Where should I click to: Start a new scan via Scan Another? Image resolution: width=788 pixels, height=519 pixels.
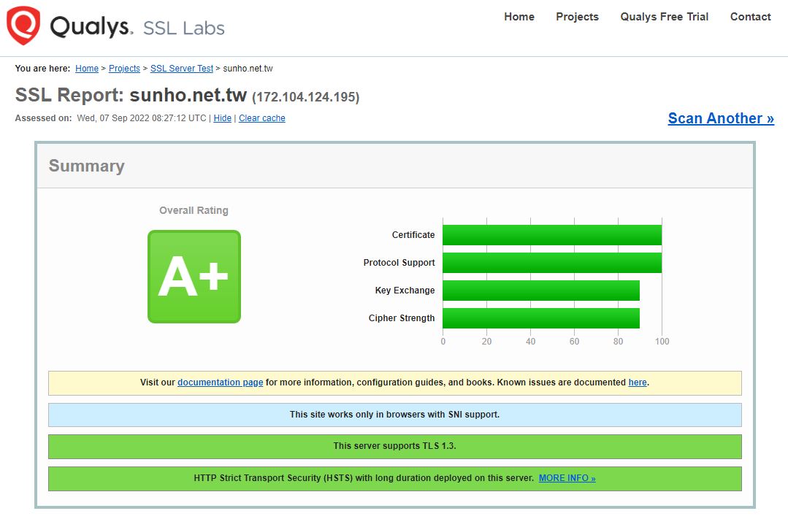(720, 118)
